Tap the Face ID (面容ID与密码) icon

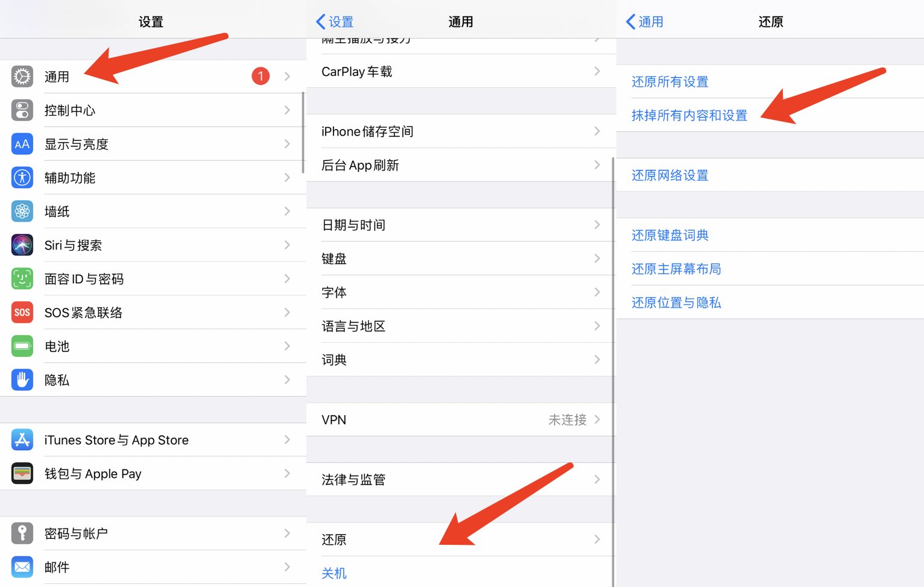click(x=22, y=279)
